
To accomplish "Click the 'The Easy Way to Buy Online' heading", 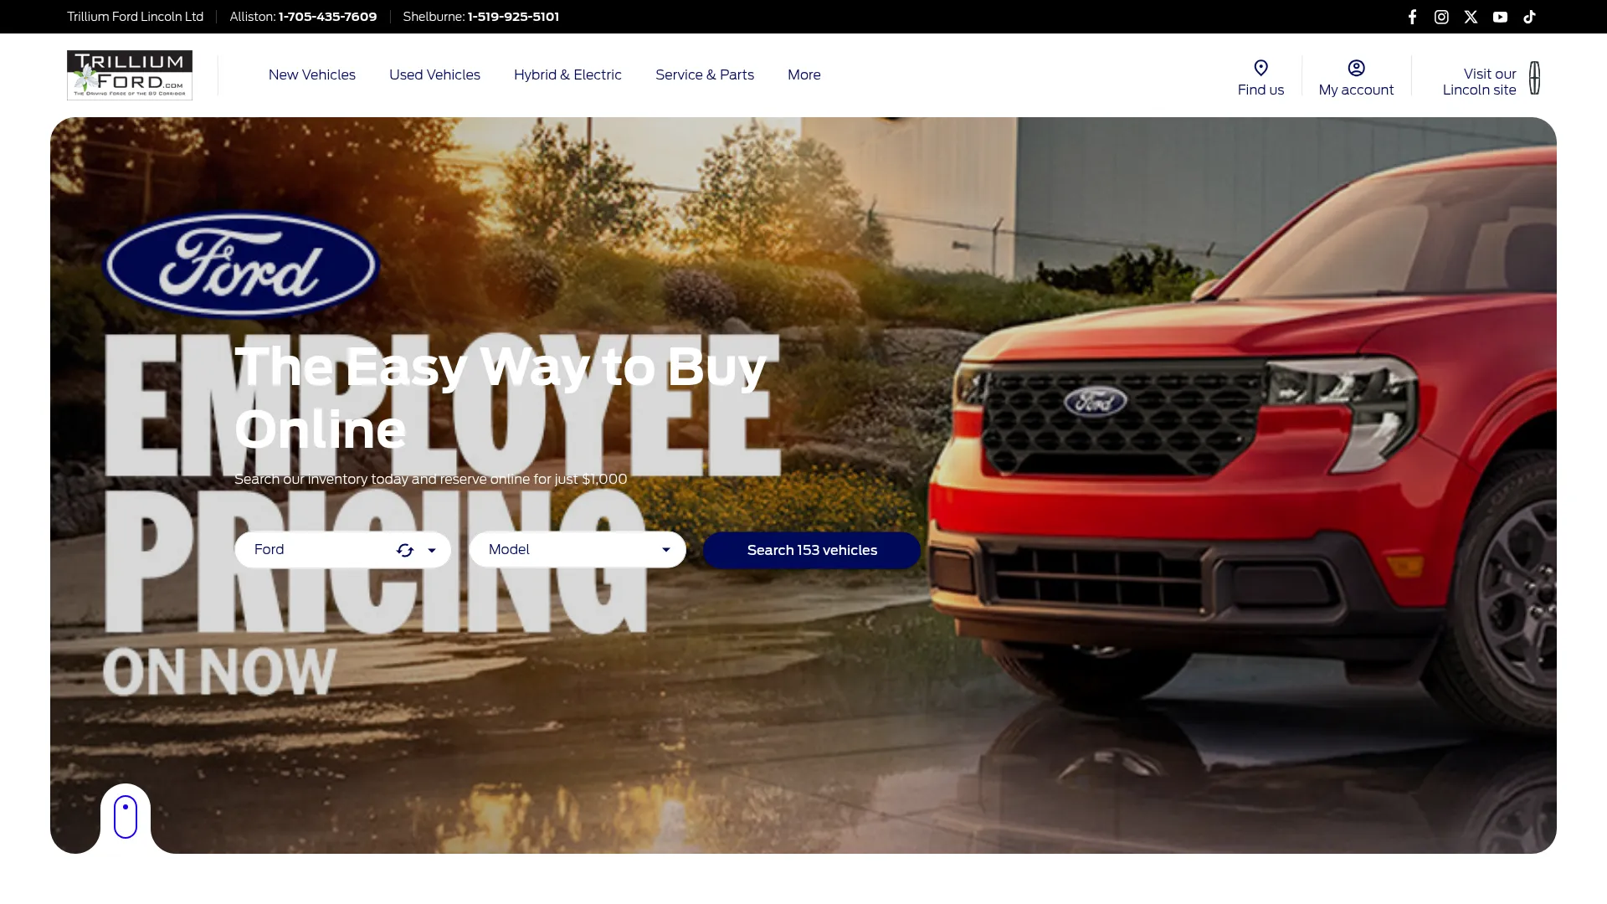I will [x=501, y=398].
